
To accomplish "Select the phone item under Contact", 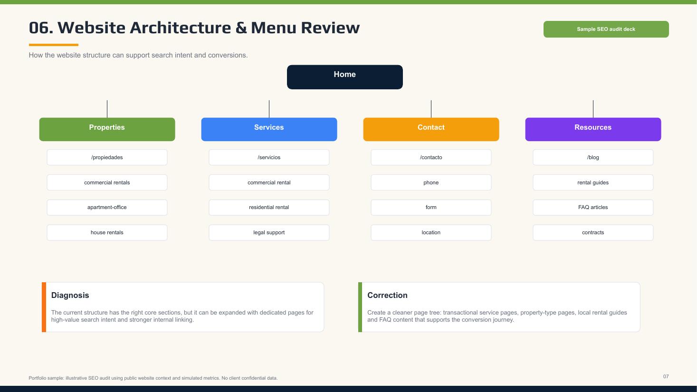I will click(431, 182).
